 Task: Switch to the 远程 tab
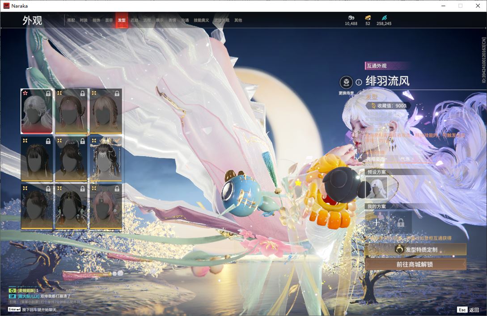pyautogui.click(x=147, y=20)
